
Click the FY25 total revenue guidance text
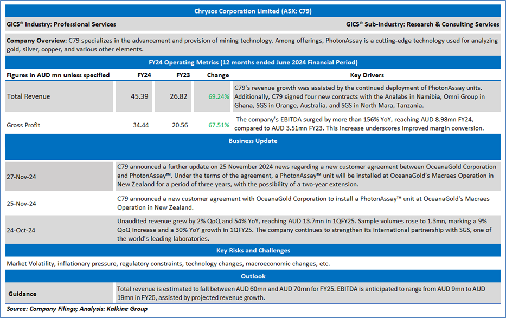point(301,293)
